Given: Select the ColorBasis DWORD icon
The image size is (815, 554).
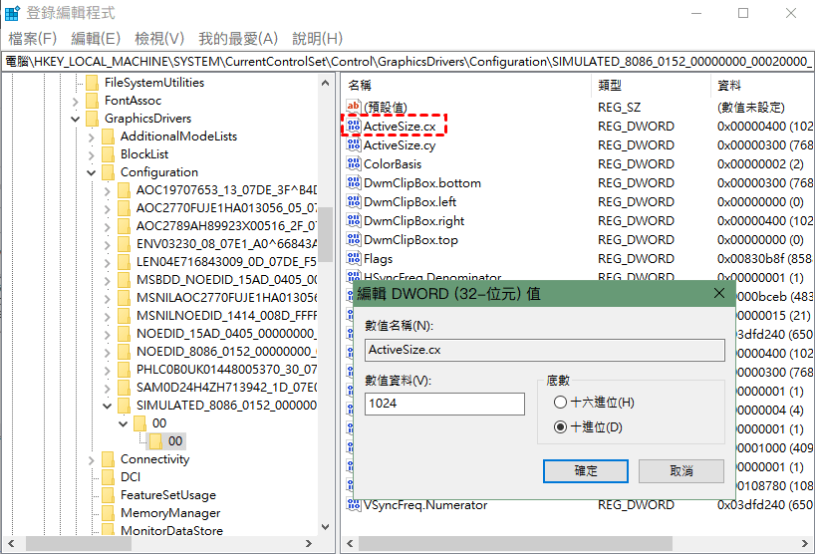Looking at the screenshot, I should tap(354, 163).
